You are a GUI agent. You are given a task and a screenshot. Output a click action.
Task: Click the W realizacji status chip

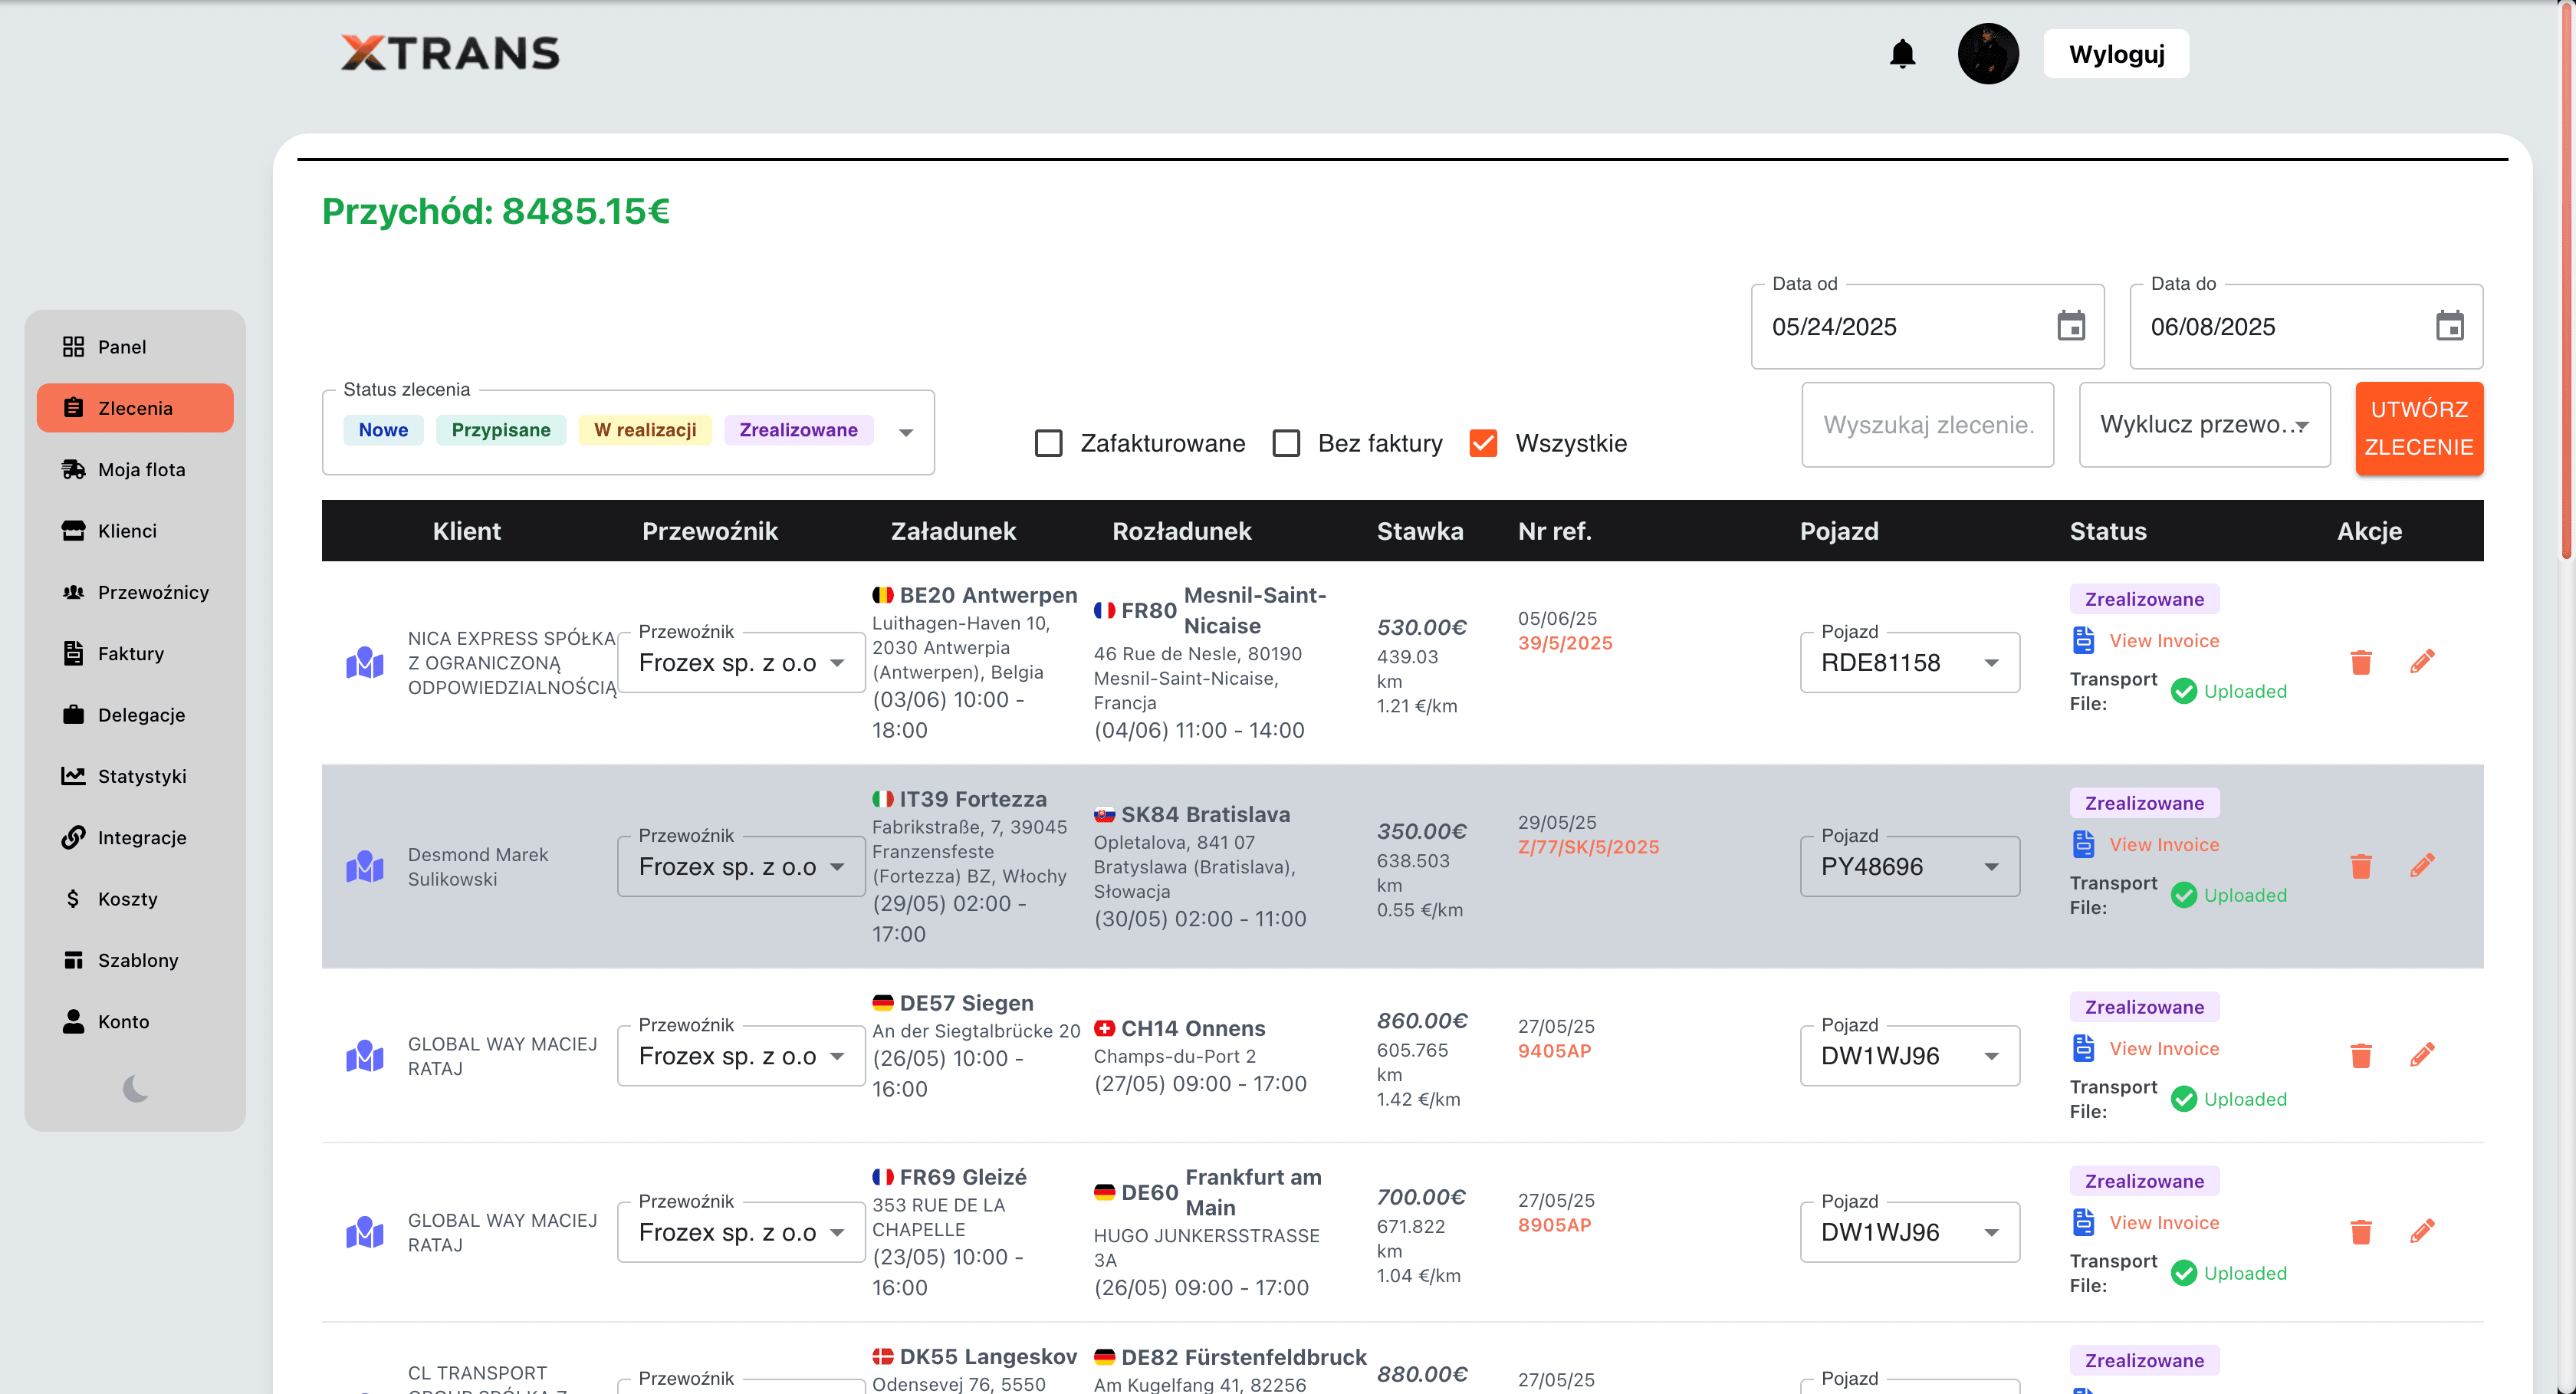click(645, 430)
